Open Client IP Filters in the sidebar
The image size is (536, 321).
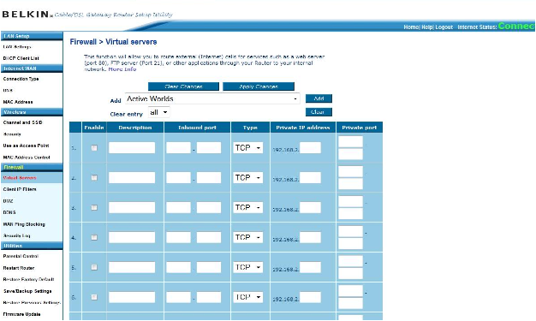[x=20, y=189]
